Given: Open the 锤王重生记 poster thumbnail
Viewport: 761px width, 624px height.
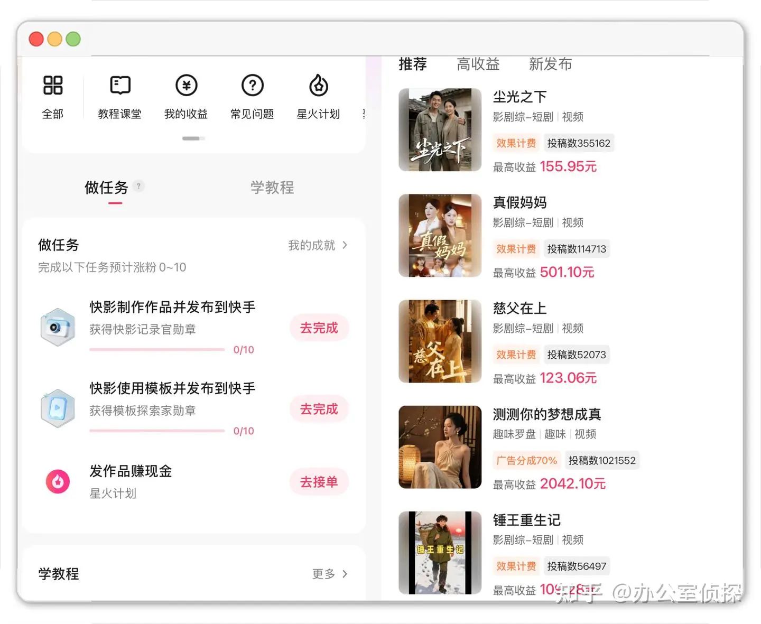Looking at the screenshot, I should coord(440,552).
